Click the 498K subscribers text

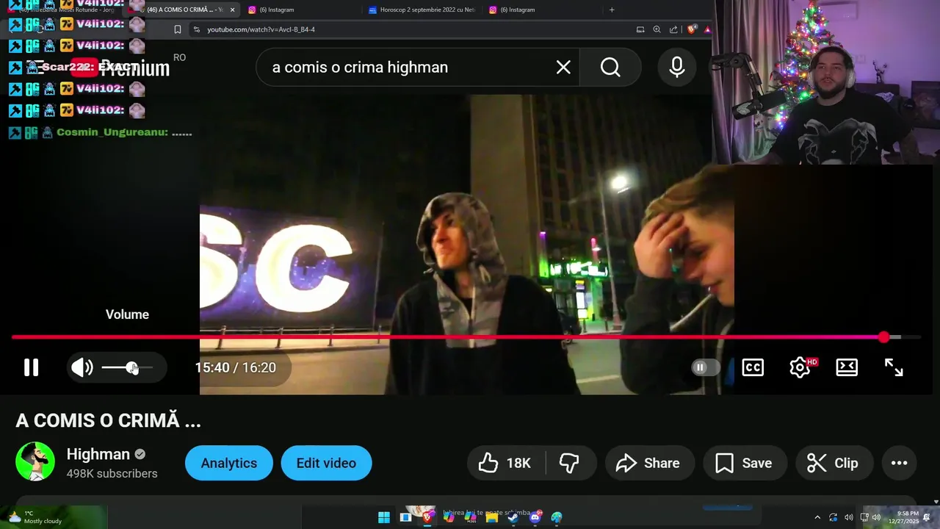pos(112,474)
